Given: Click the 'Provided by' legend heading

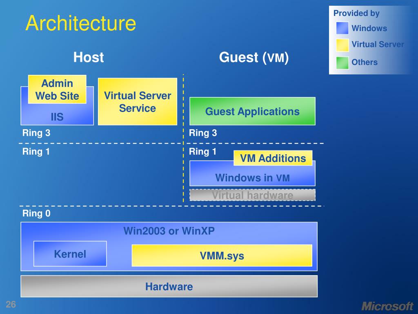Looking at the screenshot, I should pos(356,13).
